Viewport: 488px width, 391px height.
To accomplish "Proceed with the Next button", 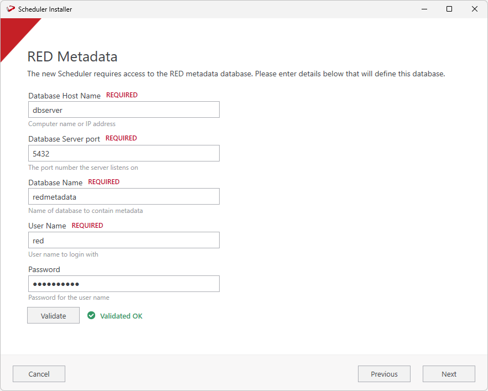I will click(449, 374).
